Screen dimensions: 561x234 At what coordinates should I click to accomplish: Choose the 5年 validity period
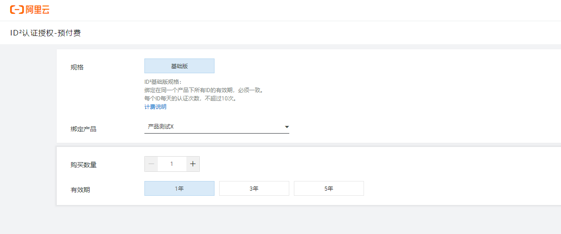329,188
